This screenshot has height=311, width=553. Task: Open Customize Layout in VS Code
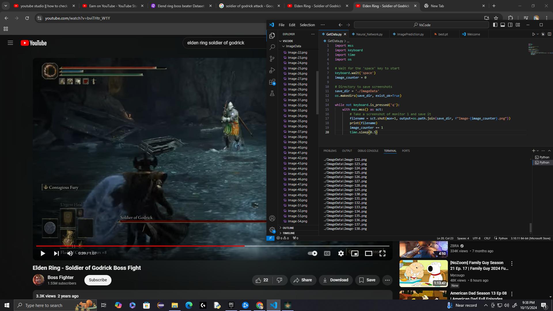coord(518,25)
